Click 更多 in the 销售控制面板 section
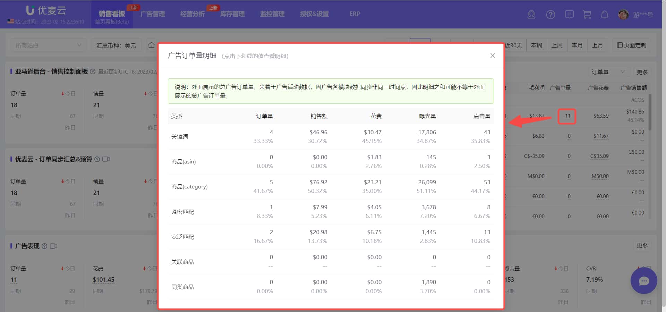The width and height of the screenshot is (666, 312). click(x=642, y=72)
